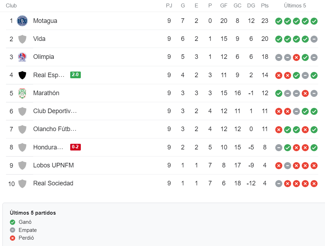The image size is (325, 246).
Task: Open the Lobos UPNFM team link
Action: pyautogui.click(x=54, y=165)
